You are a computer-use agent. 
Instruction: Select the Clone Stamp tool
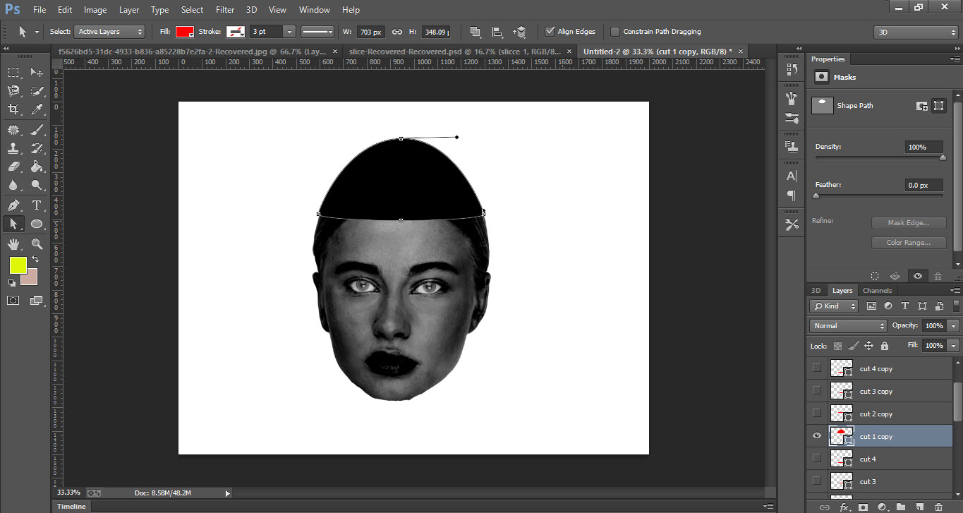[x=13, y=148]
